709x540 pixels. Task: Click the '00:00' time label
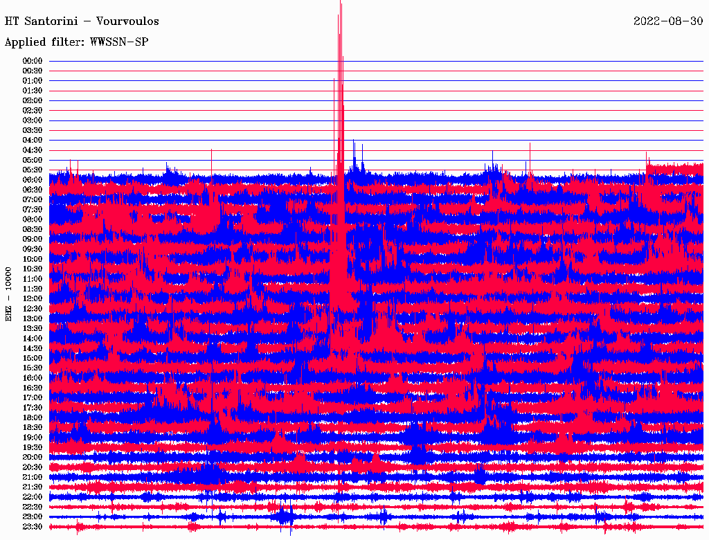(32, 61)
